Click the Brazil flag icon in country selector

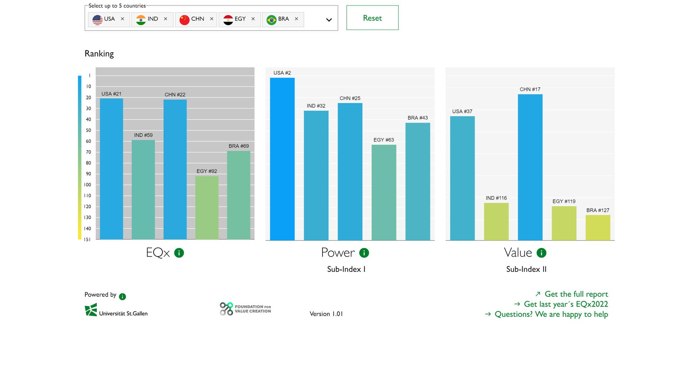point(271,19)
